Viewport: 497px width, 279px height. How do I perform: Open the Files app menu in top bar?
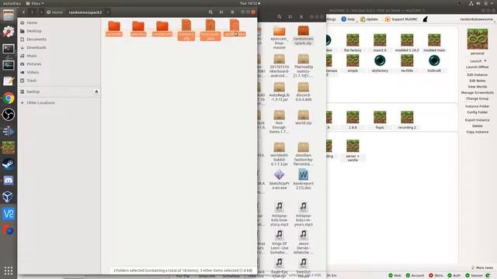pos(35,3)
